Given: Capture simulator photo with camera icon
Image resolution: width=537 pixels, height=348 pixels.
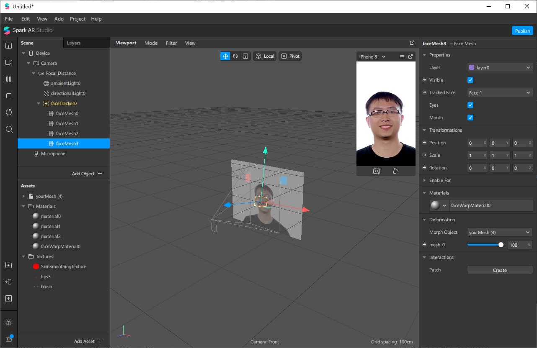Looking at the screenshot, I should pos(376,171).
